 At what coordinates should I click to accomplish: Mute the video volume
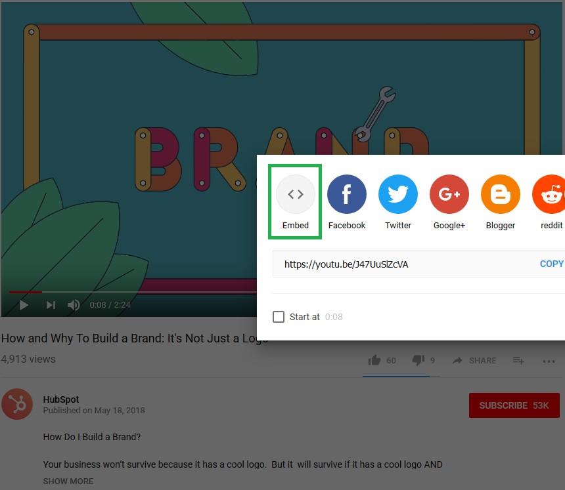coord(74,305)
